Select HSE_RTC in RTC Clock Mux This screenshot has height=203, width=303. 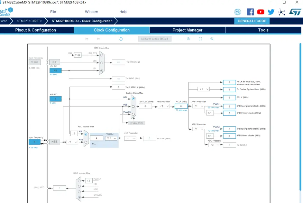(x=102, y=55)
